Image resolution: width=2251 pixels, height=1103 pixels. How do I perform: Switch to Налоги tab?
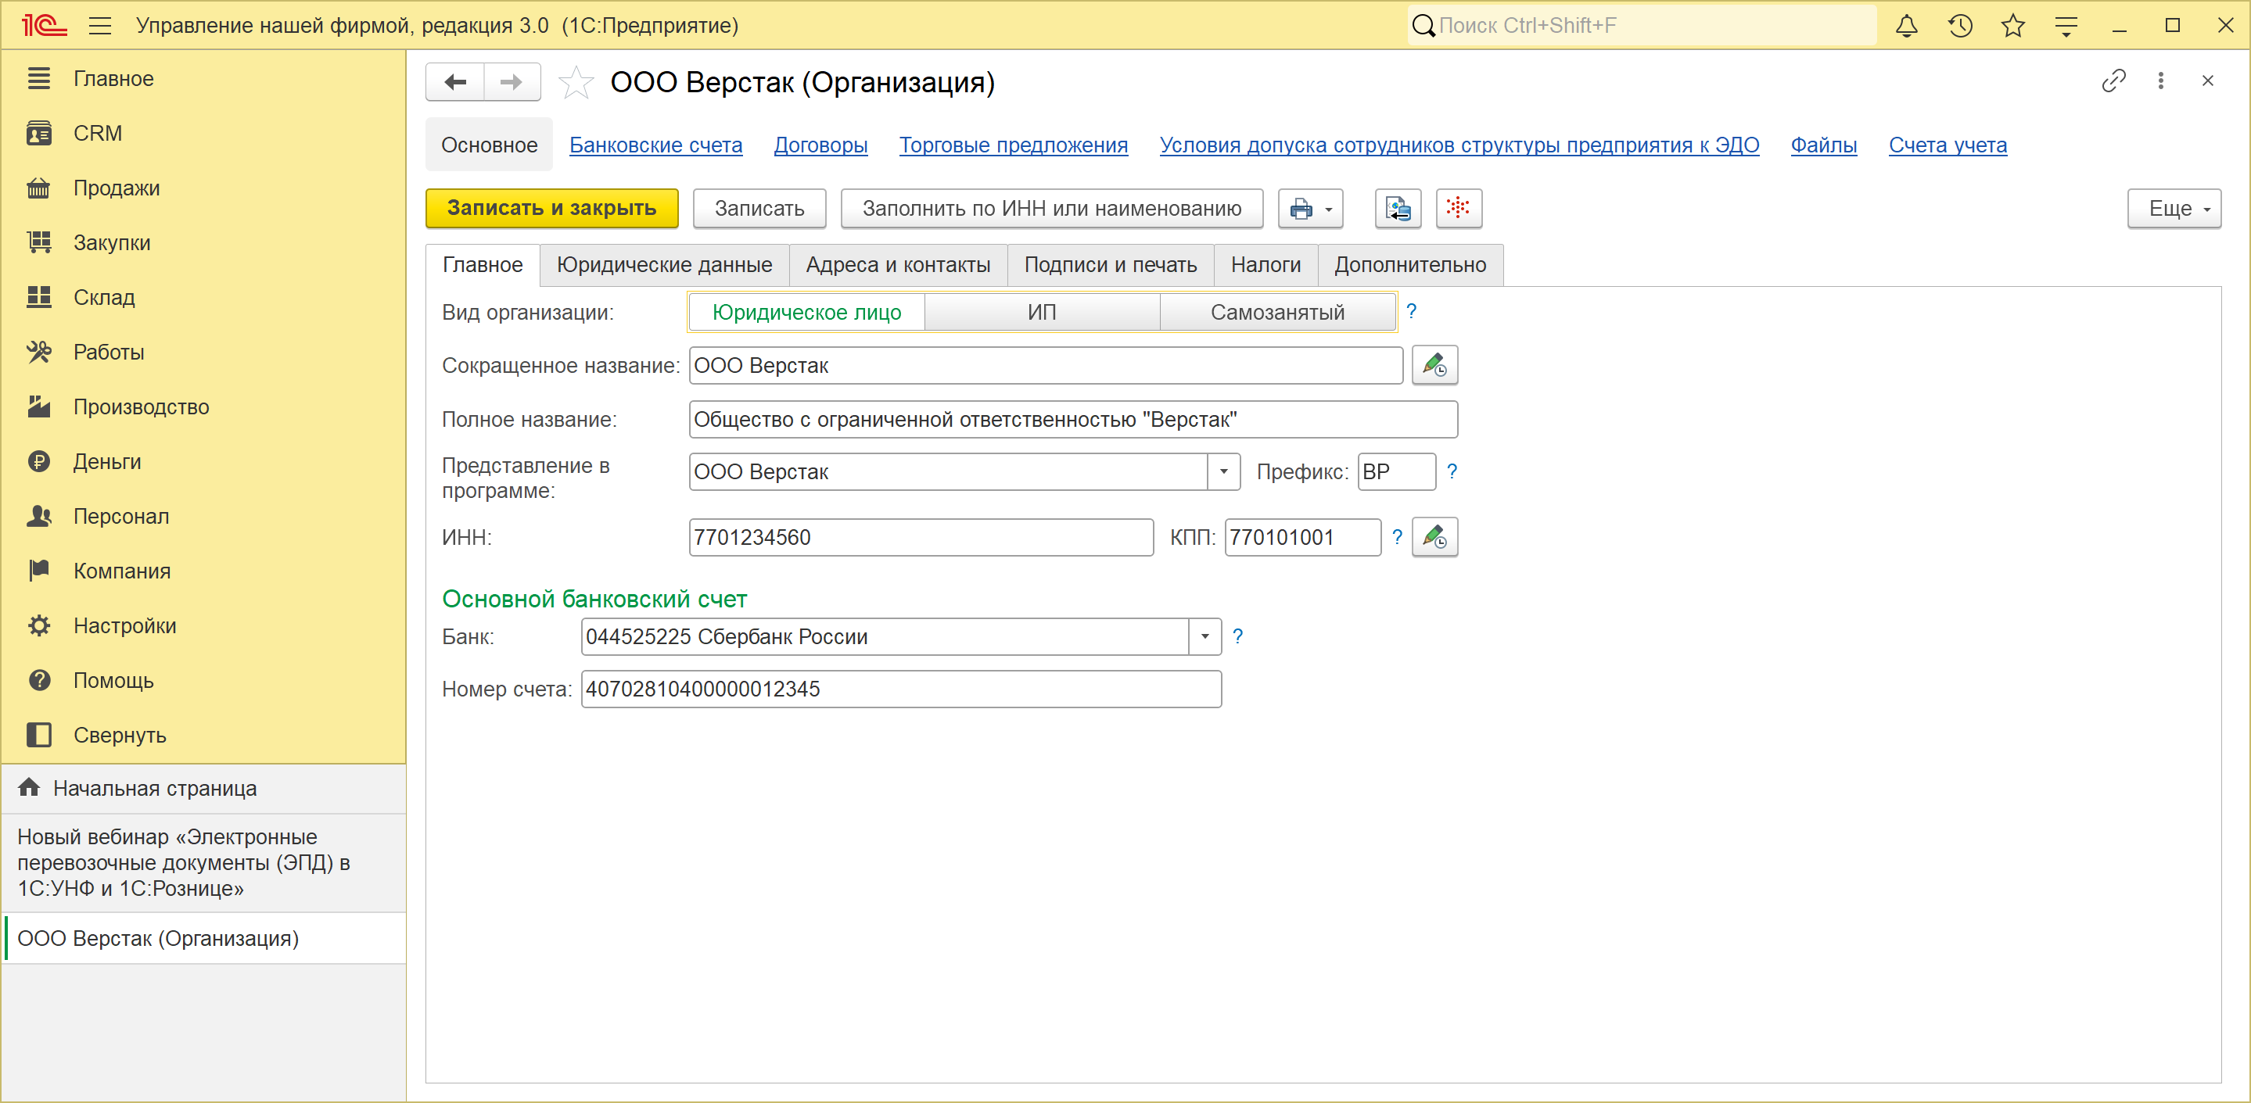pos(1266,266)
